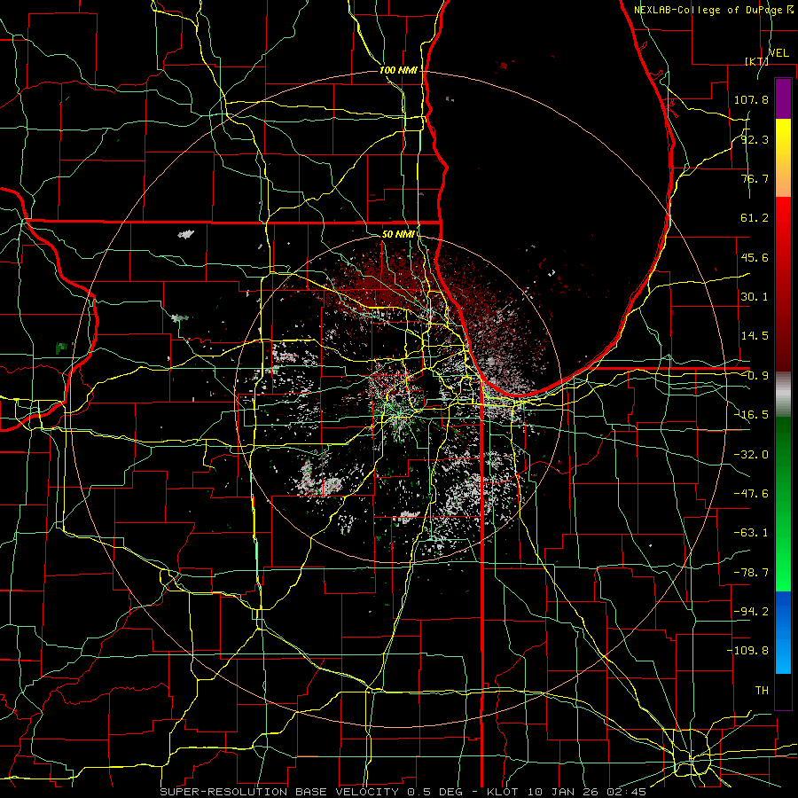This screenshot has height=798, width=798.
Task: Click the 76.7 scale value
Action: click(755, 178)
